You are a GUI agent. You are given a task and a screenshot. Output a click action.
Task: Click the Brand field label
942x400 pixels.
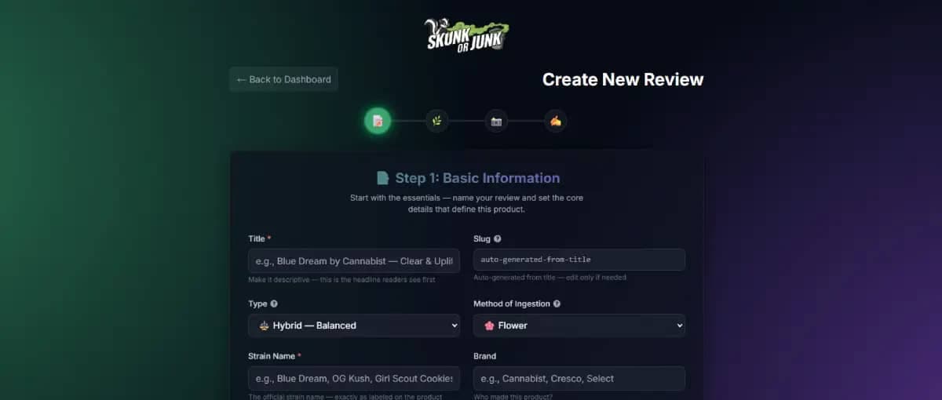(485, 356)
